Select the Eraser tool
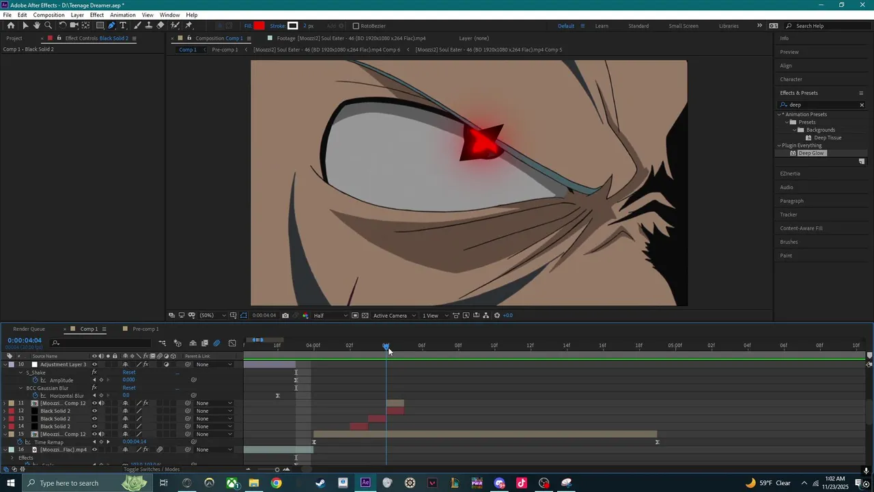This screenshot has height=492, width=874. (x=160, y=25)
